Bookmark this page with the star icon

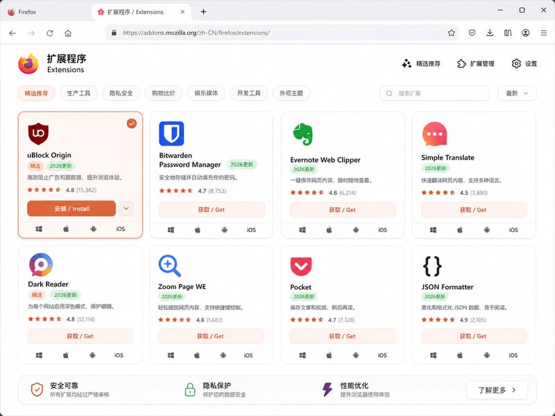coord(452,33)
